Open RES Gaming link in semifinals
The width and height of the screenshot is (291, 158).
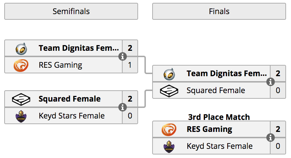(60, 65)
